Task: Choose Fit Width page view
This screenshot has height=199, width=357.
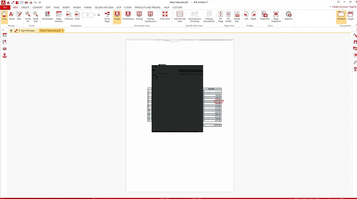Action: (x=228, y=17)
